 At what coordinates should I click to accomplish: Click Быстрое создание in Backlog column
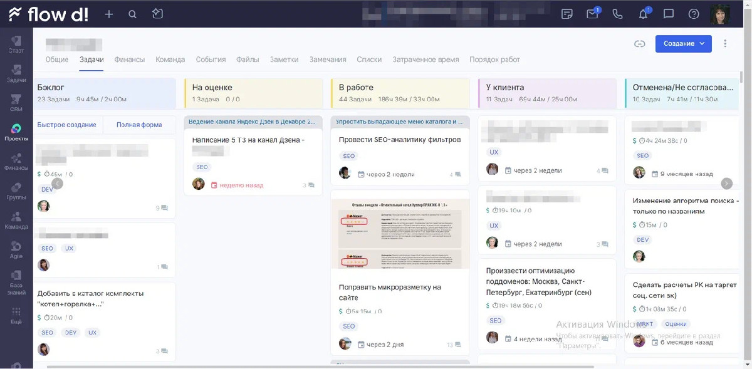67,125
